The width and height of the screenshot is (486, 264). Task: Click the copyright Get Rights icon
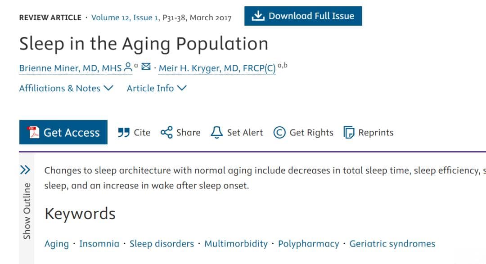[x=279, y=132]
